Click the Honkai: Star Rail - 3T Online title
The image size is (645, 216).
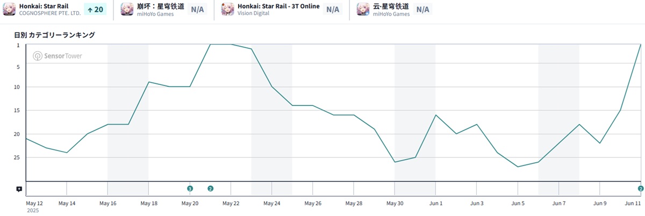(278, 6)
